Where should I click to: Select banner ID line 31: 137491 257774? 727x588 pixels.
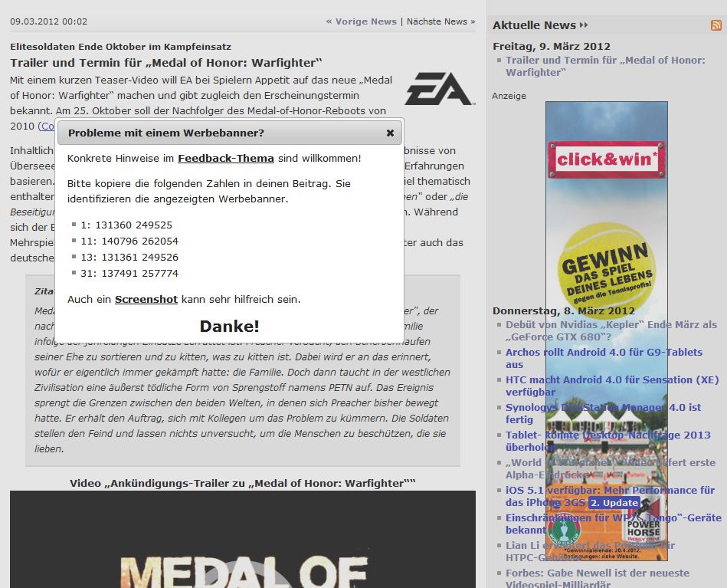[129, 274]
